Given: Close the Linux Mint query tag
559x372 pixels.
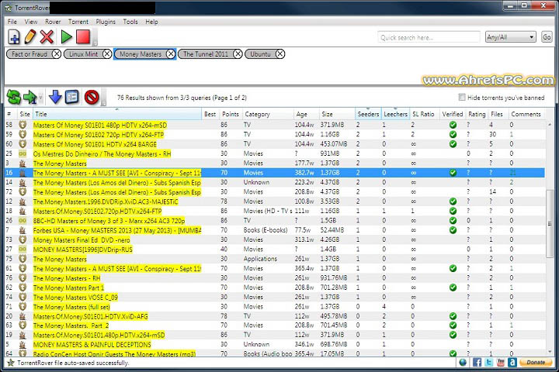Looking at the screenshot, I should coord(107,54).
